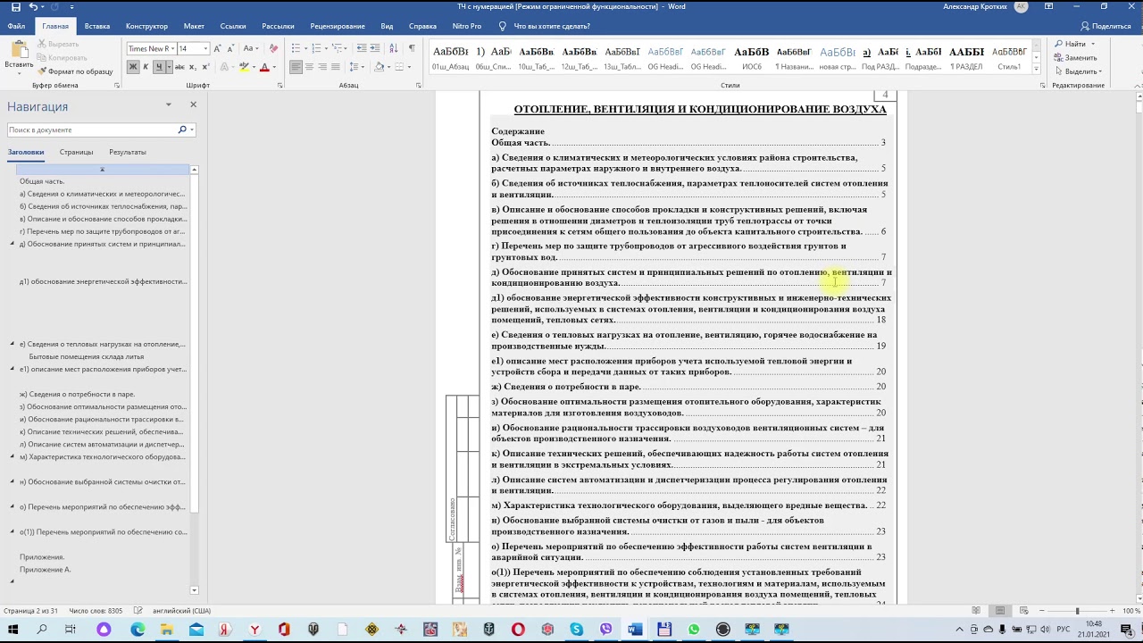The height and width of the screenshot is (643, 1143).
Task: Open the bullet list dropdown arrow
Action: [x=305, y=48]
